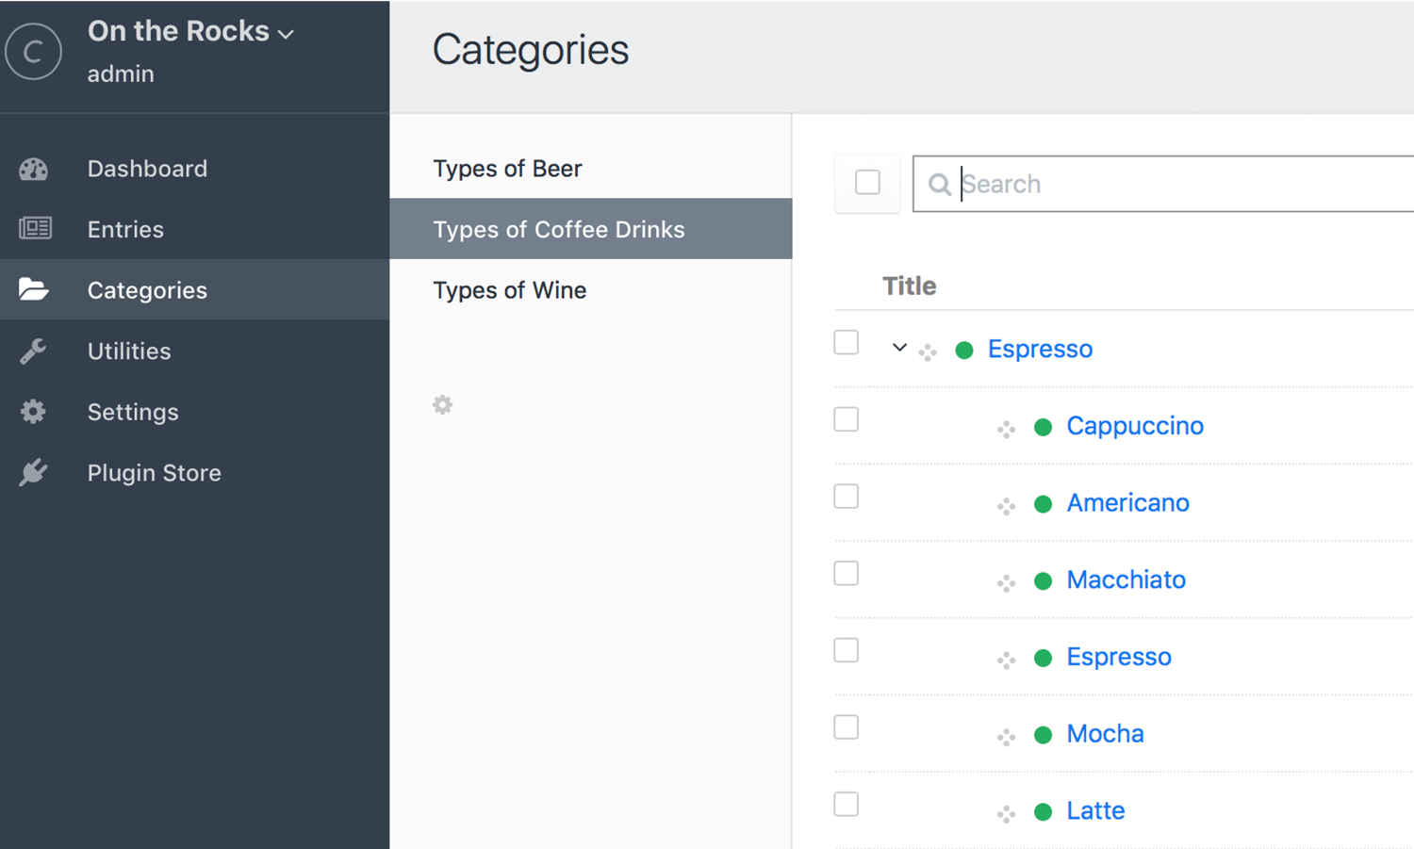
Task: Open the Americano category link
Action: [x=1127, y=503]
